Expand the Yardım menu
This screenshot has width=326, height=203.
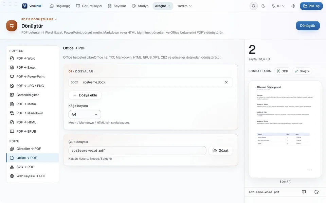(x=184, y=6)
